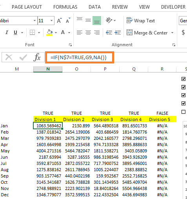The image size is (187, 199).
Task: Insert function using the fx icon
Action: pos(37,57)
